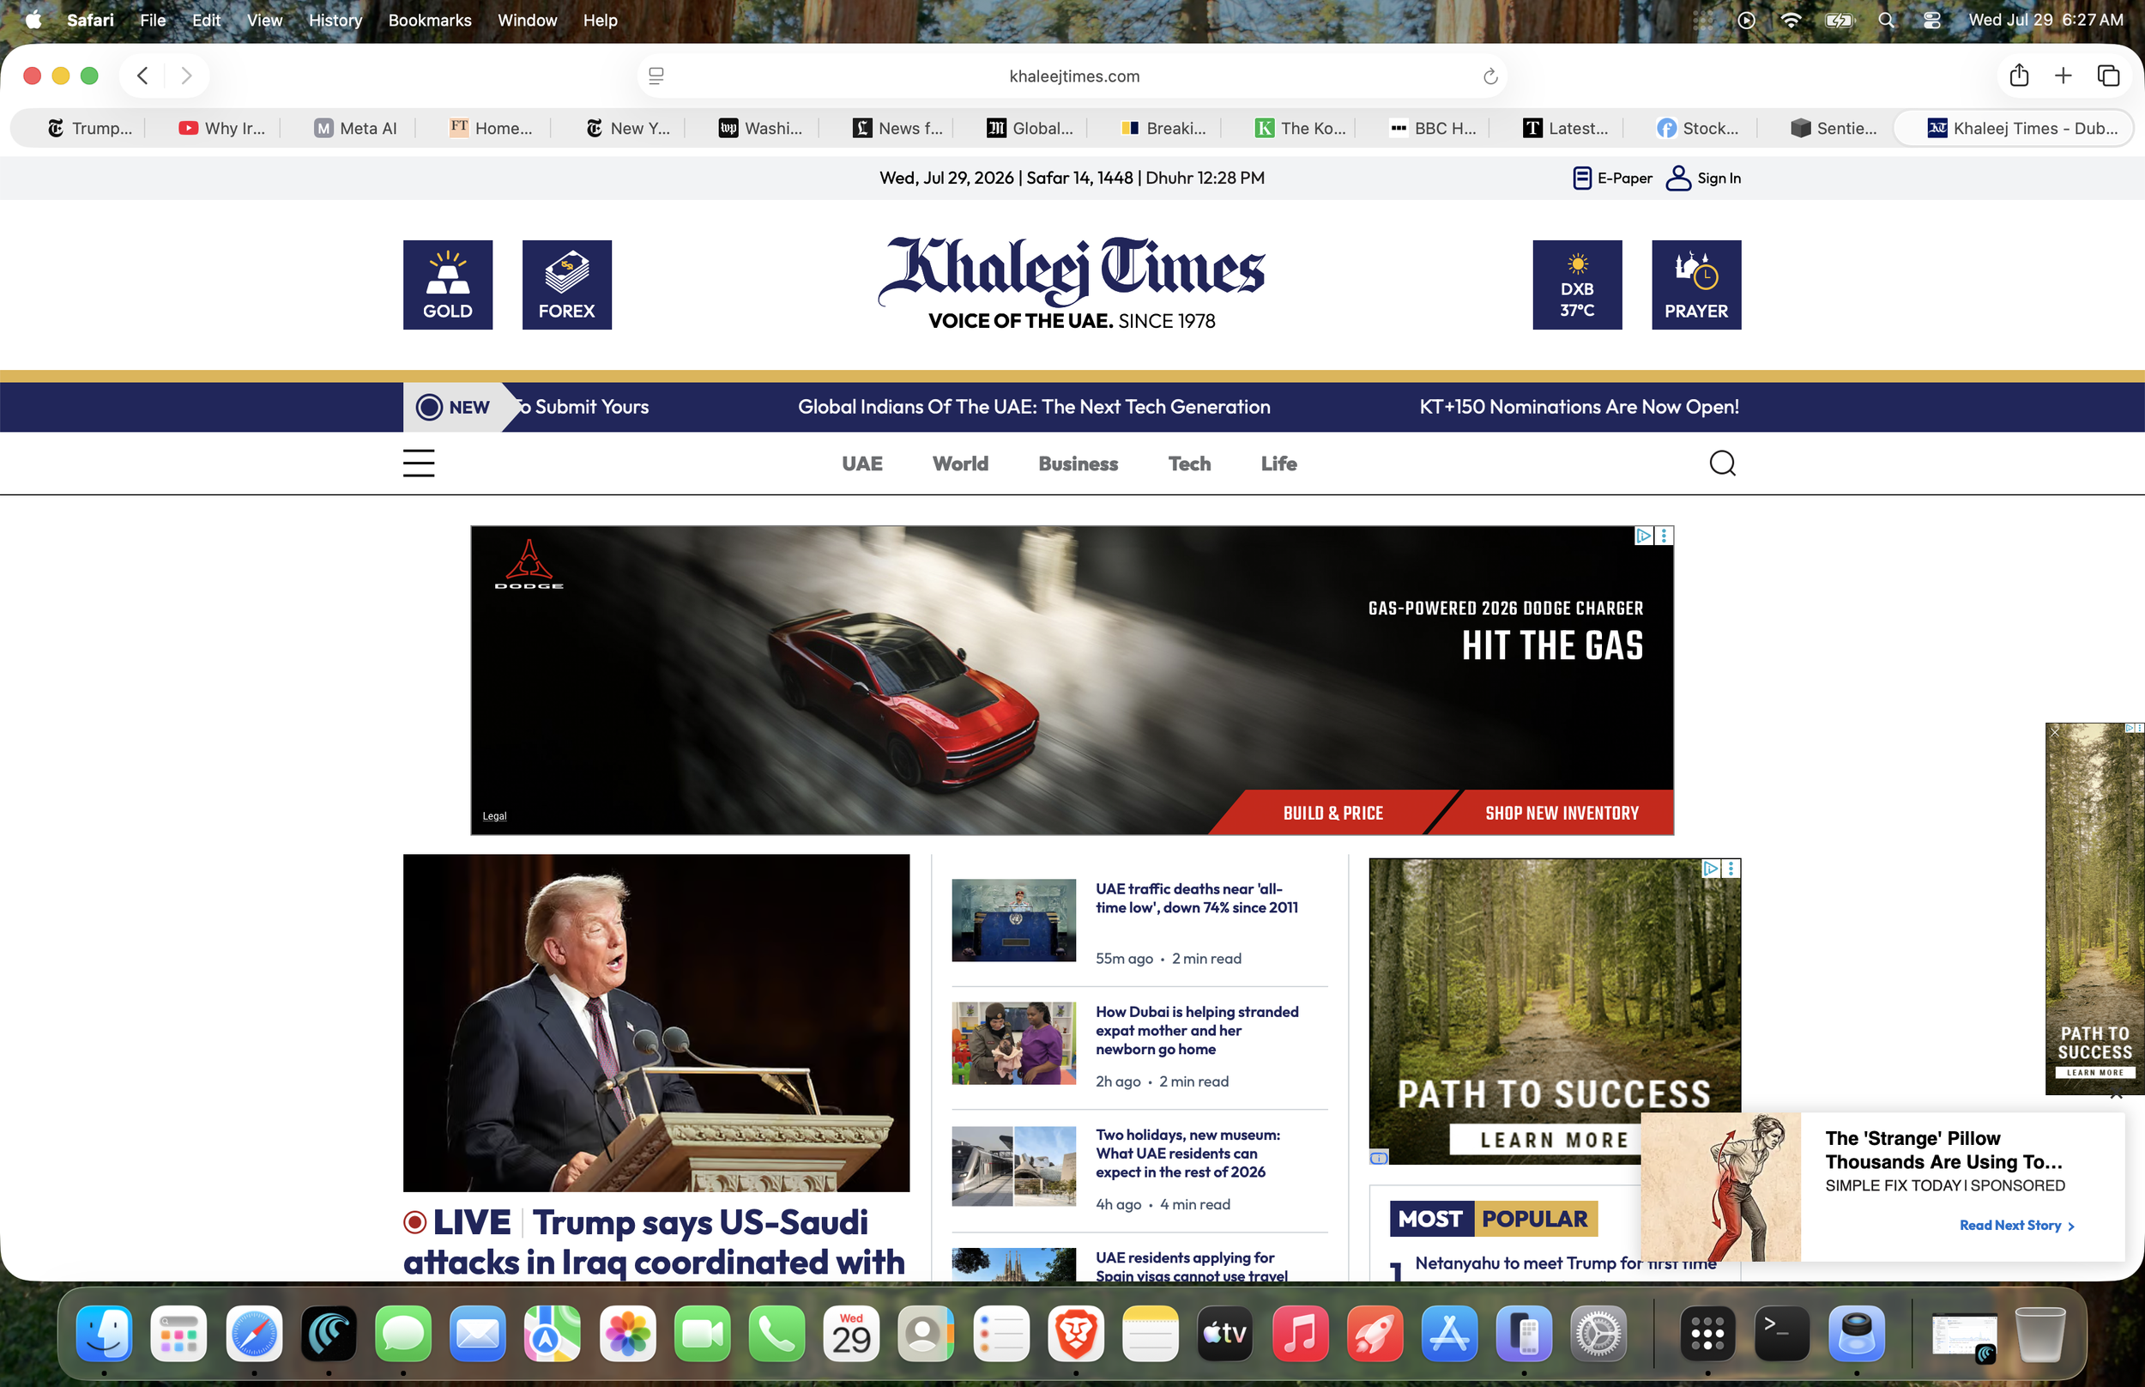Image resolution: width=2145 pixels, height=1387 pixels.
Task: Click the date and time in menu bar
Action: coord(2045,20)
